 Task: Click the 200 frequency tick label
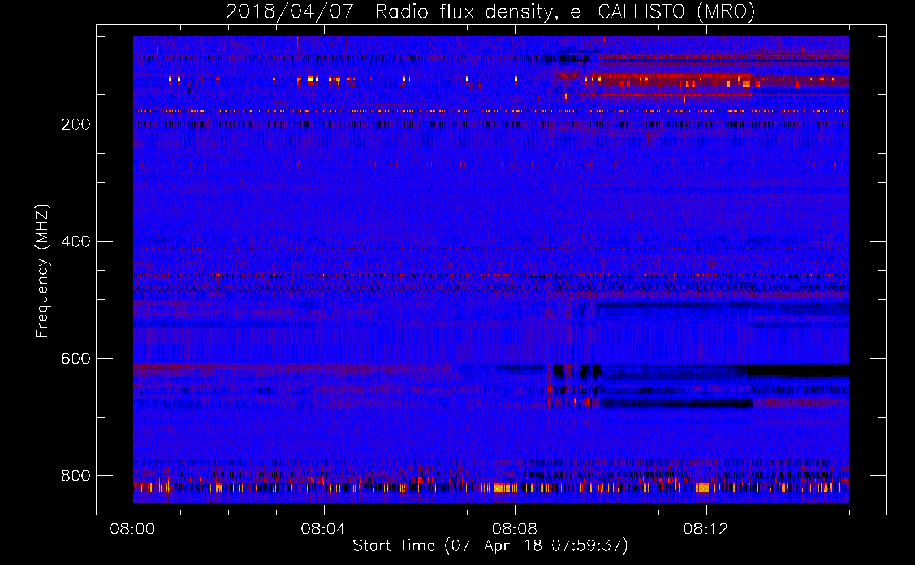point(76,124)
